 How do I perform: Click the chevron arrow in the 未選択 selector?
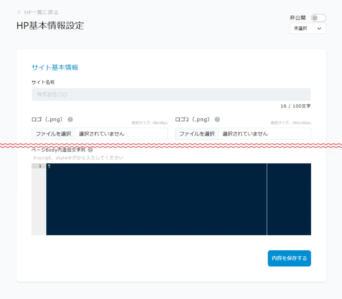[x=319, y=29]
